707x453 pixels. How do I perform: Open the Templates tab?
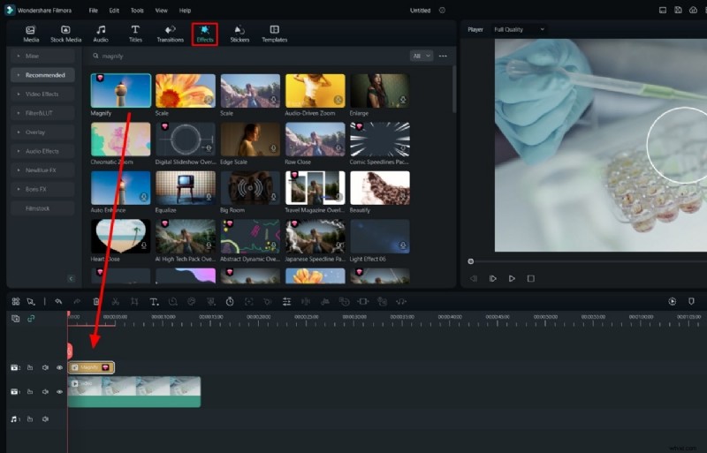pyautogui.click(x=274, y=34)
